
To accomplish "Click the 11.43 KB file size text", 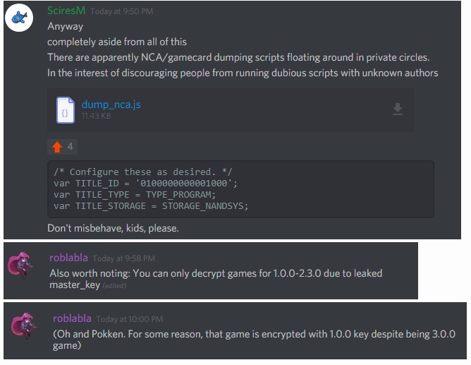I will click(x=96, y=116).
